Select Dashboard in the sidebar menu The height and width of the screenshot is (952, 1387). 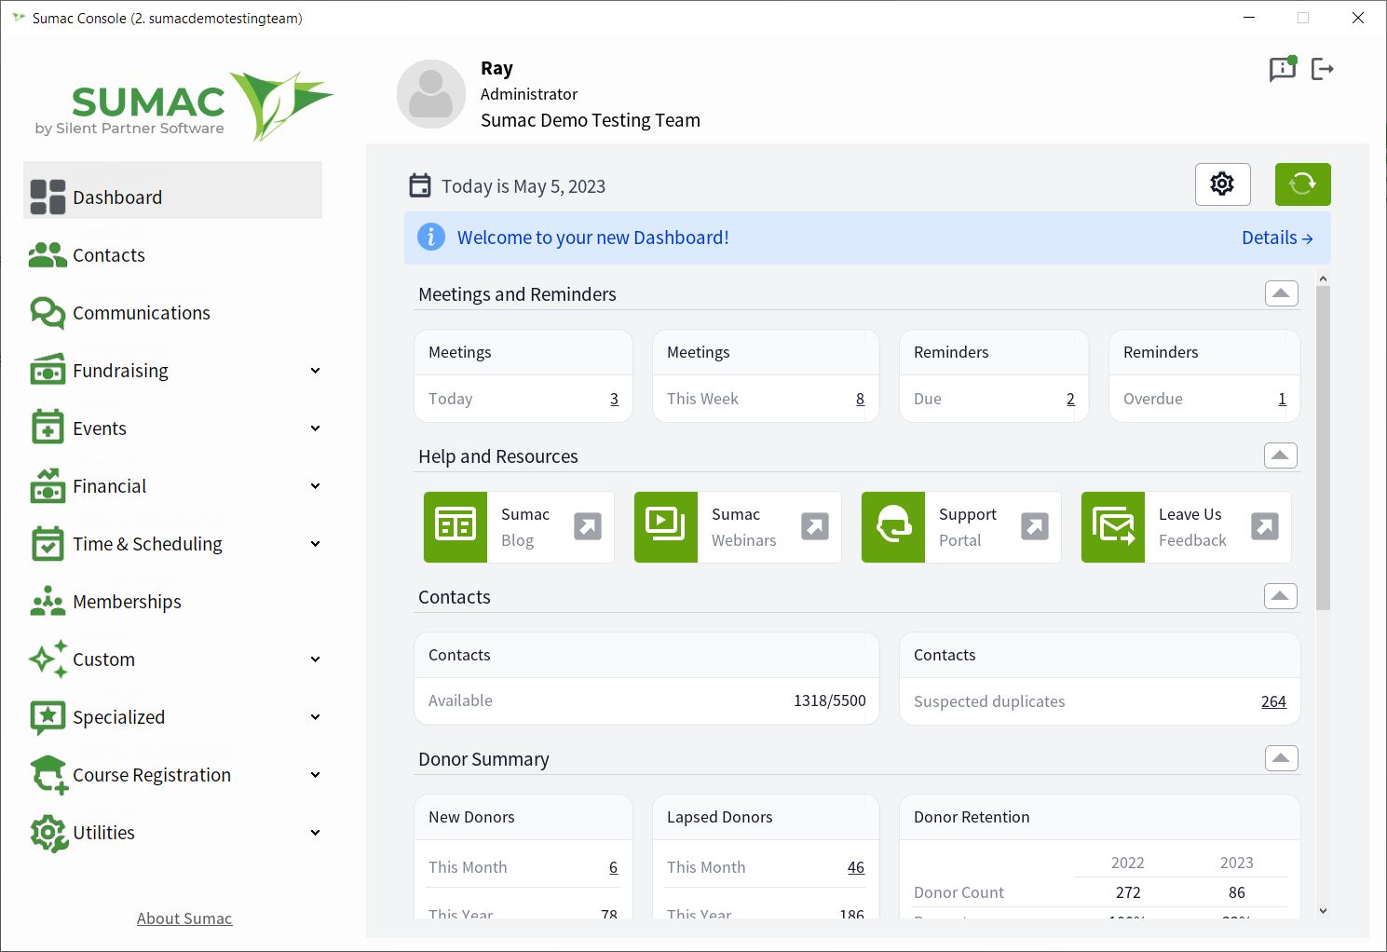click(x=172, y=190)
